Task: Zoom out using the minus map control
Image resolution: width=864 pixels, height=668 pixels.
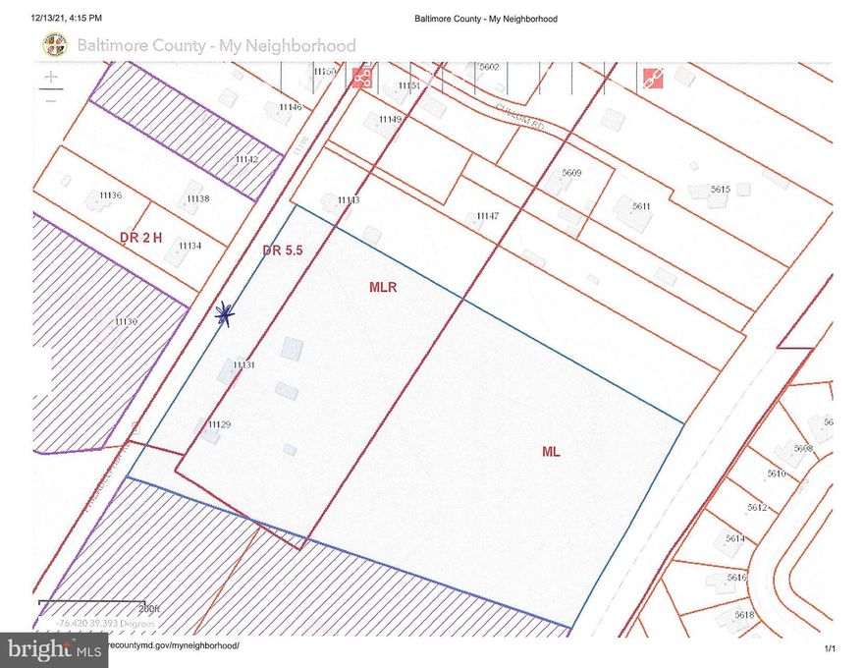Action: [49, 98]
